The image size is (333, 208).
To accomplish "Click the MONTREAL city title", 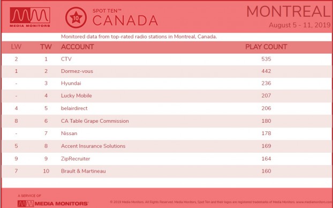I will point(289,11).
